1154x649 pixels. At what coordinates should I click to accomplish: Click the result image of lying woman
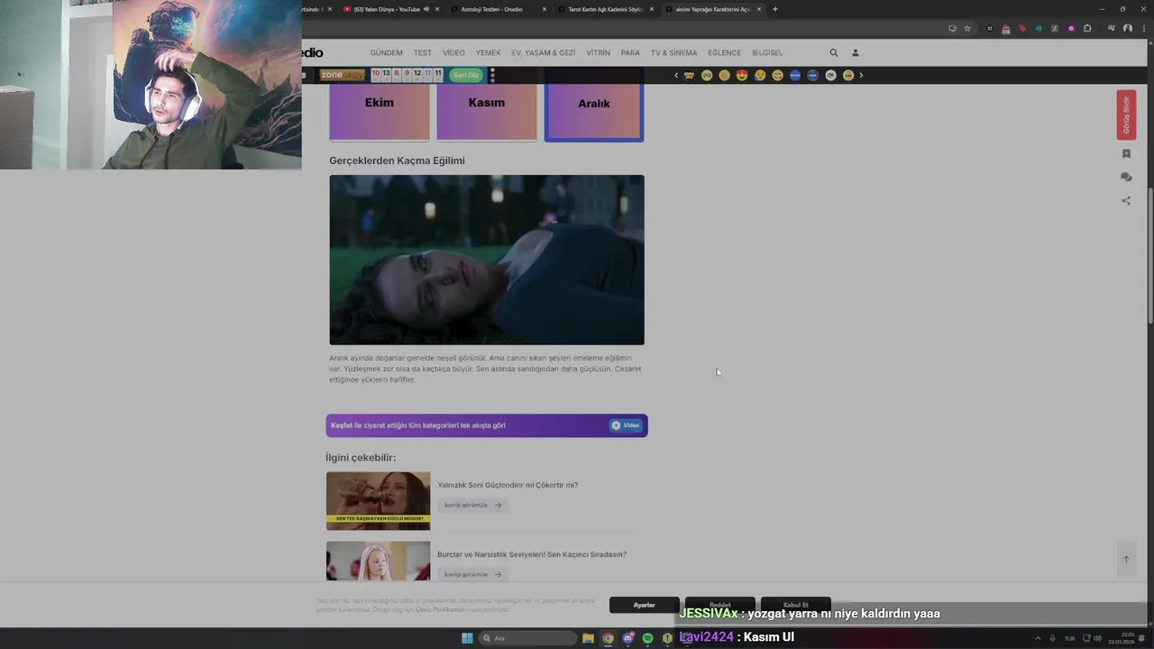point(487,260)
